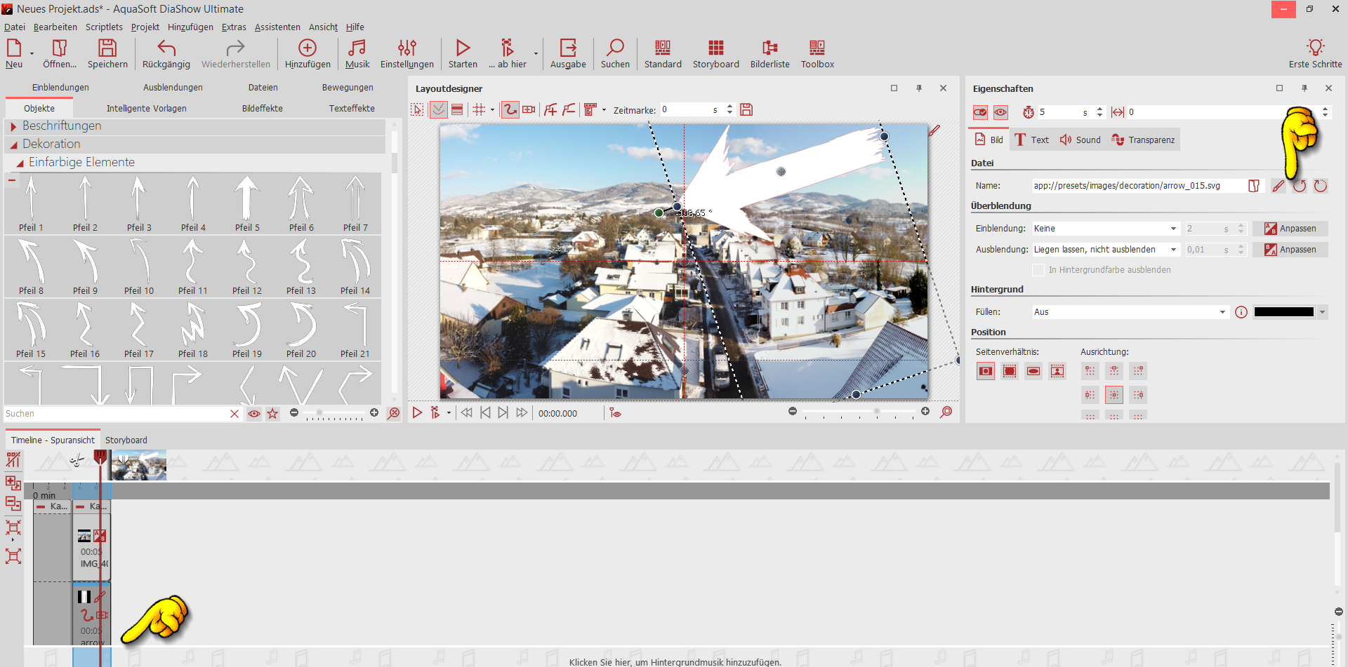Open the Assistenten menu

277,27
